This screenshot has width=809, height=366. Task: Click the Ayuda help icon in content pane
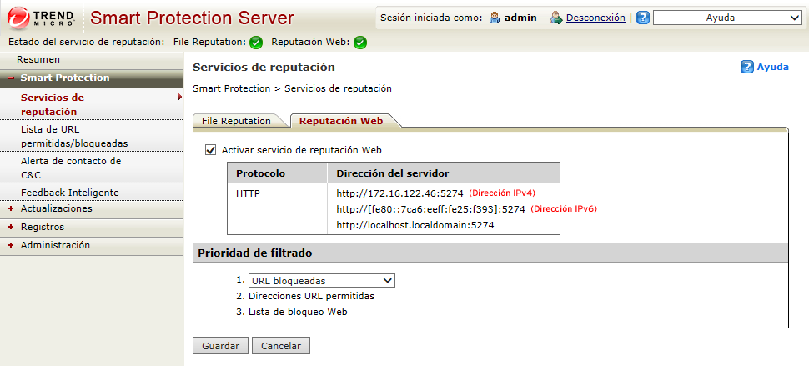point(747,67)
